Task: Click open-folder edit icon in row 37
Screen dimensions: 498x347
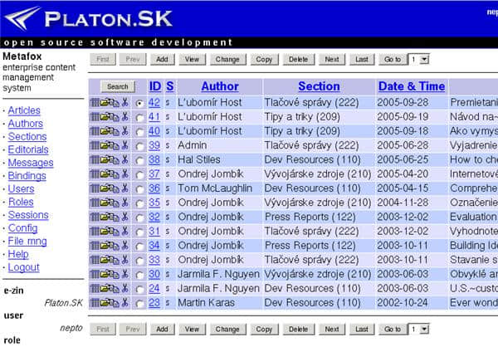Action: 105,173
